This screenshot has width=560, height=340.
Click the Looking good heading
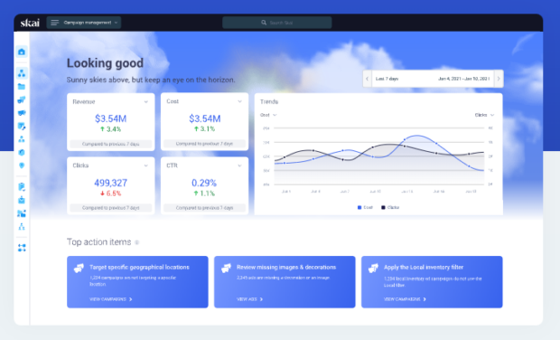coord(105,63)
